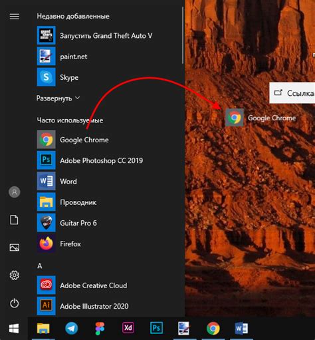Launch Word icon in Start menu list
The width and height of the screenshot is (315, 340).
(46, 181)
